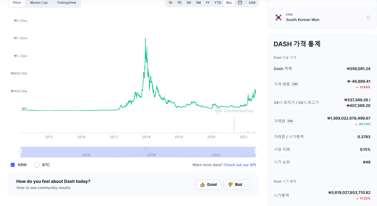
Task: Click the timeline range selector bar
Action: pos(138,152)
